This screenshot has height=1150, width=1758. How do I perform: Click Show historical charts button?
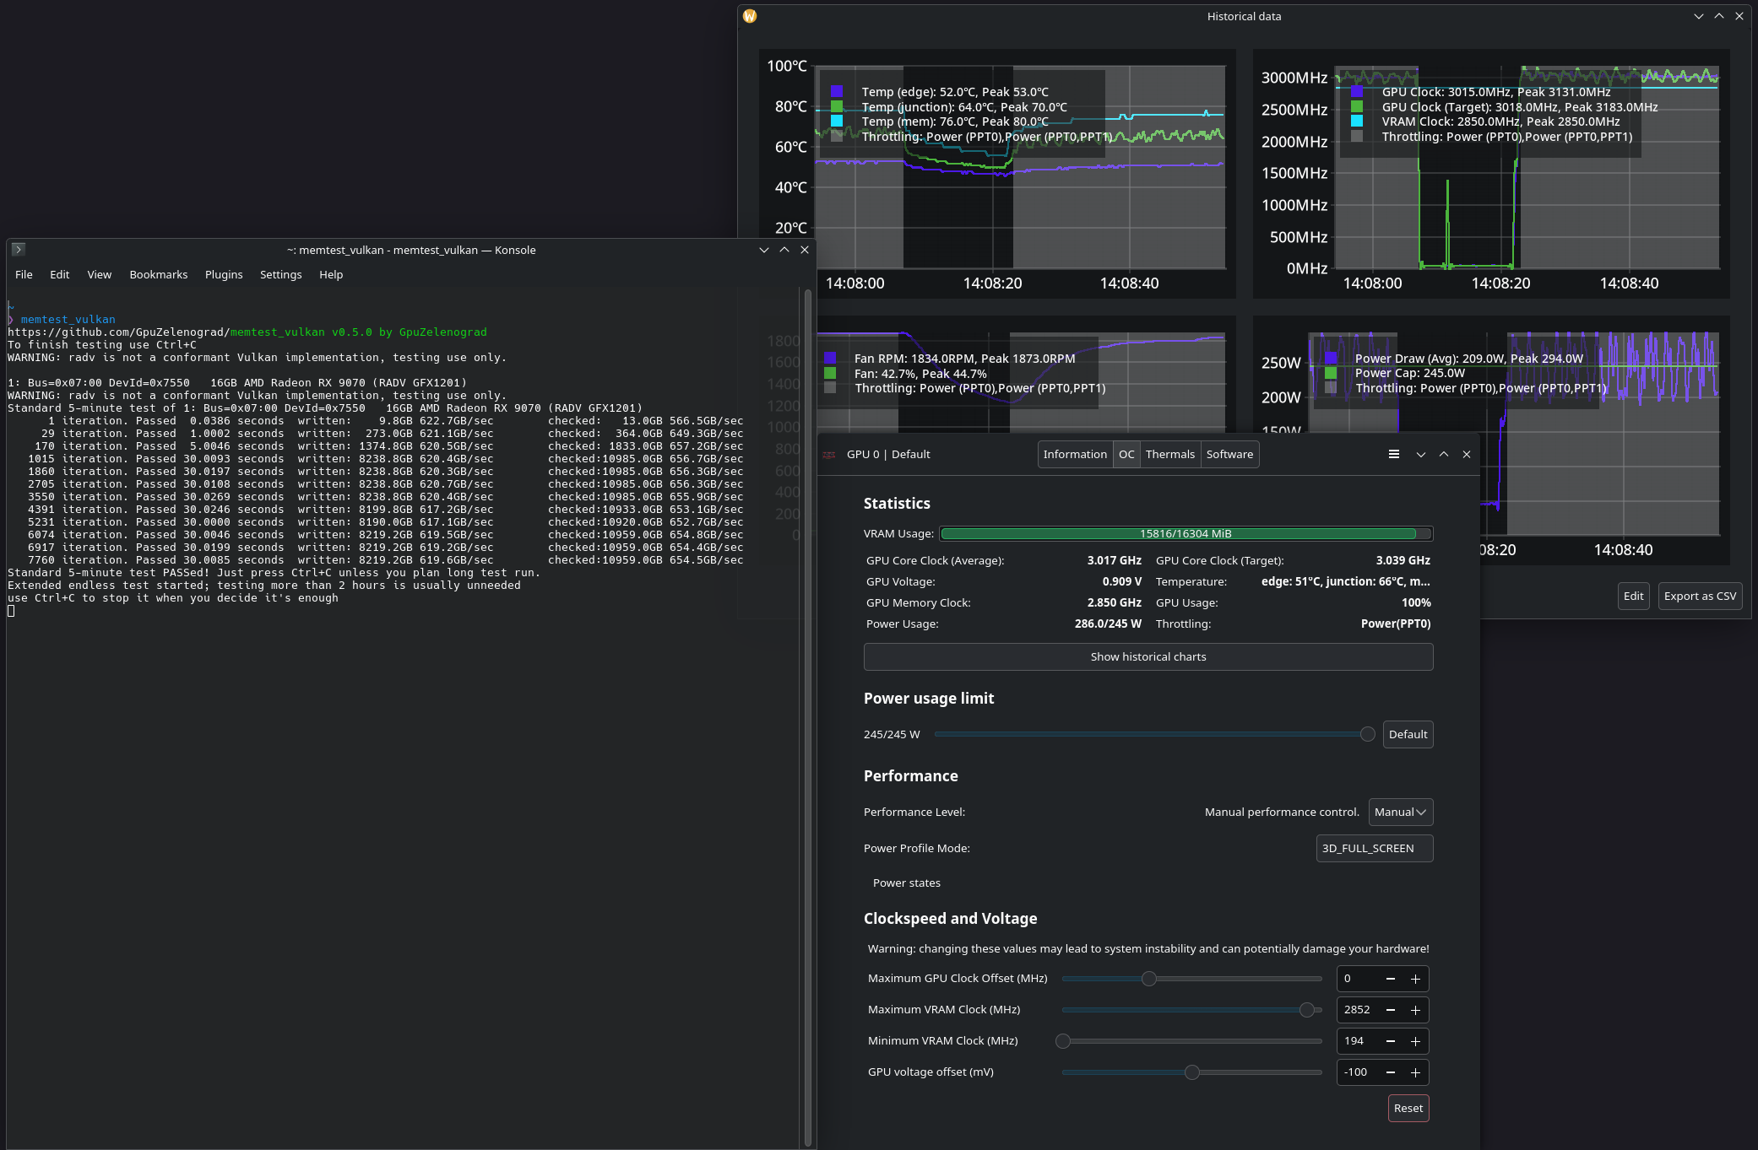1148,657
